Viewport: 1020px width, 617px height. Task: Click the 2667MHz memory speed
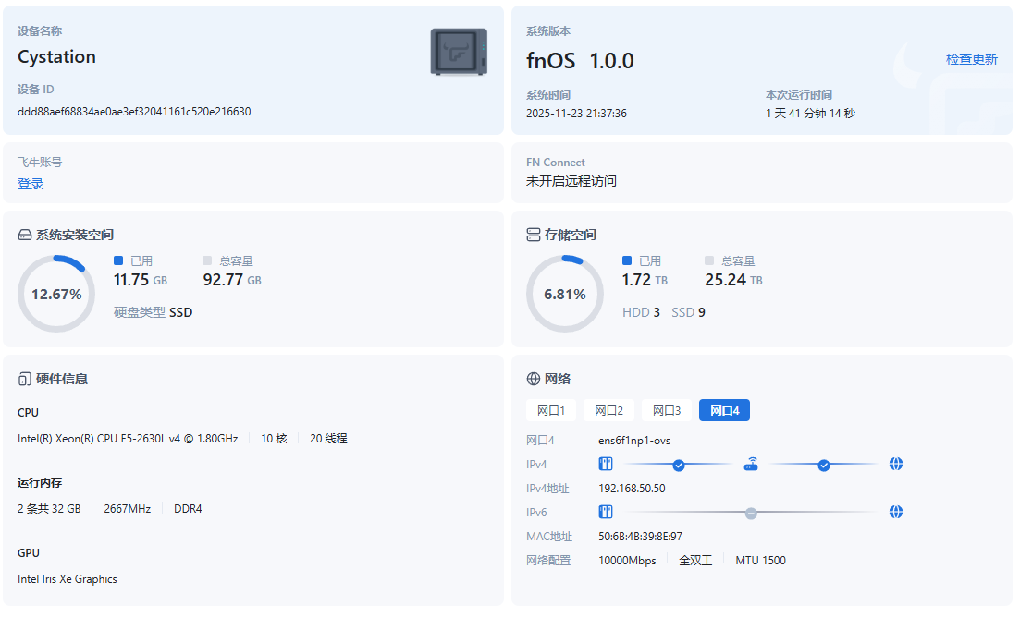click(128, 509)
